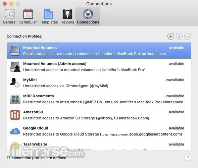Click Mounted Volumes (Admin access) 'available' status

point(177,64)
